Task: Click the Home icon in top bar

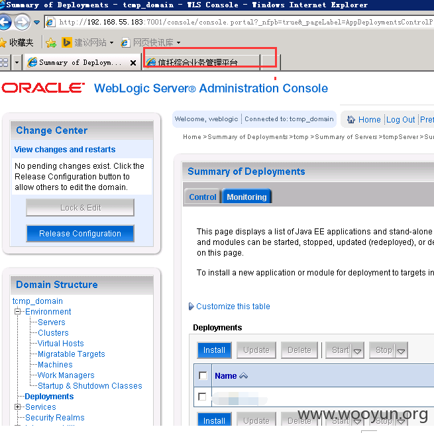Action: click(351, 119)
